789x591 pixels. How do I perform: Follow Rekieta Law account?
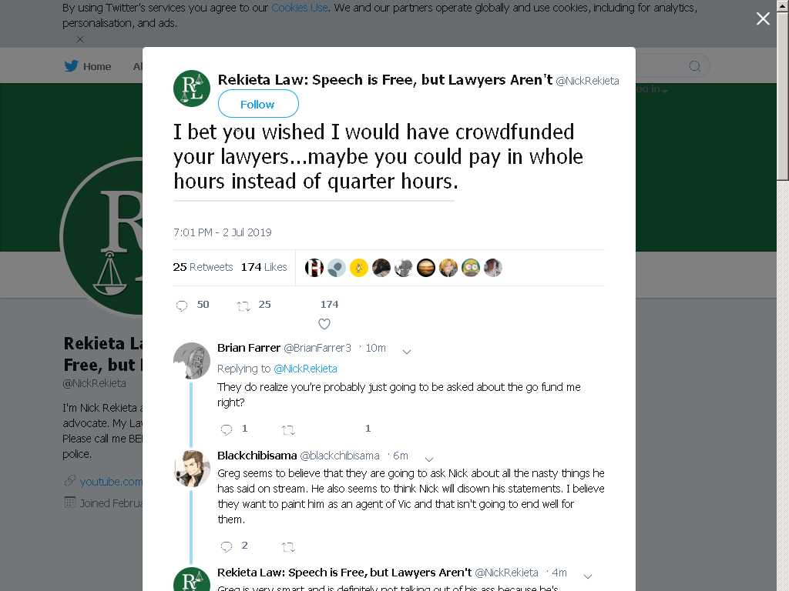tap(258, 104)
